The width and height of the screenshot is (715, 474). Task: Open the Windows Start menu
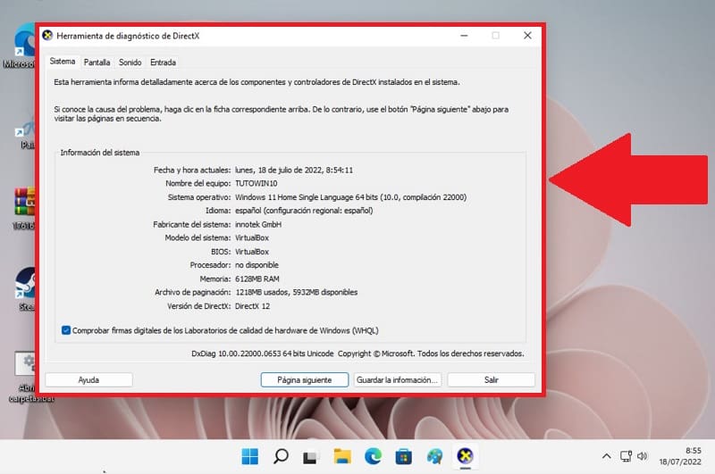click(x=250, y=456)
